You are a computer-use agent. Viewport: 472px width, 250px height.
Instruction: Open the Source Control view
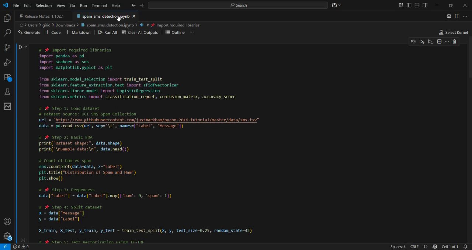point(7,47)
